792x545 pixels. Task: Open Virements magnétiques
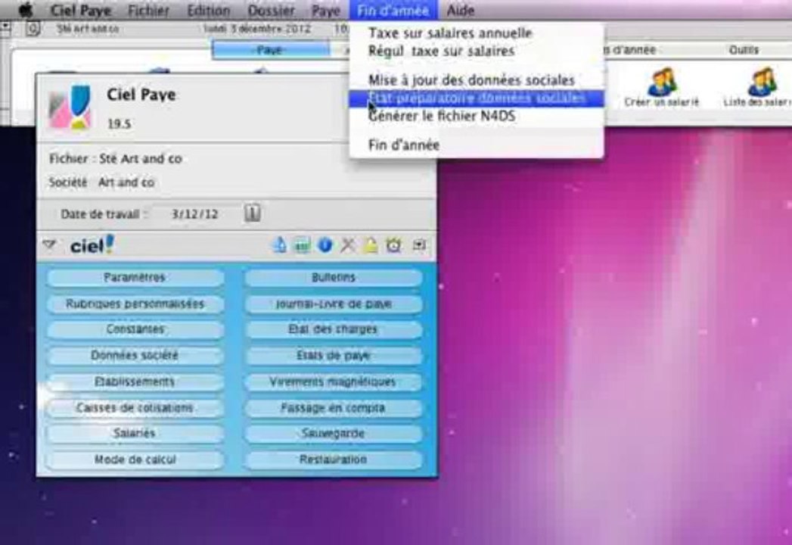pyautogui.click(x=334, y=381)
